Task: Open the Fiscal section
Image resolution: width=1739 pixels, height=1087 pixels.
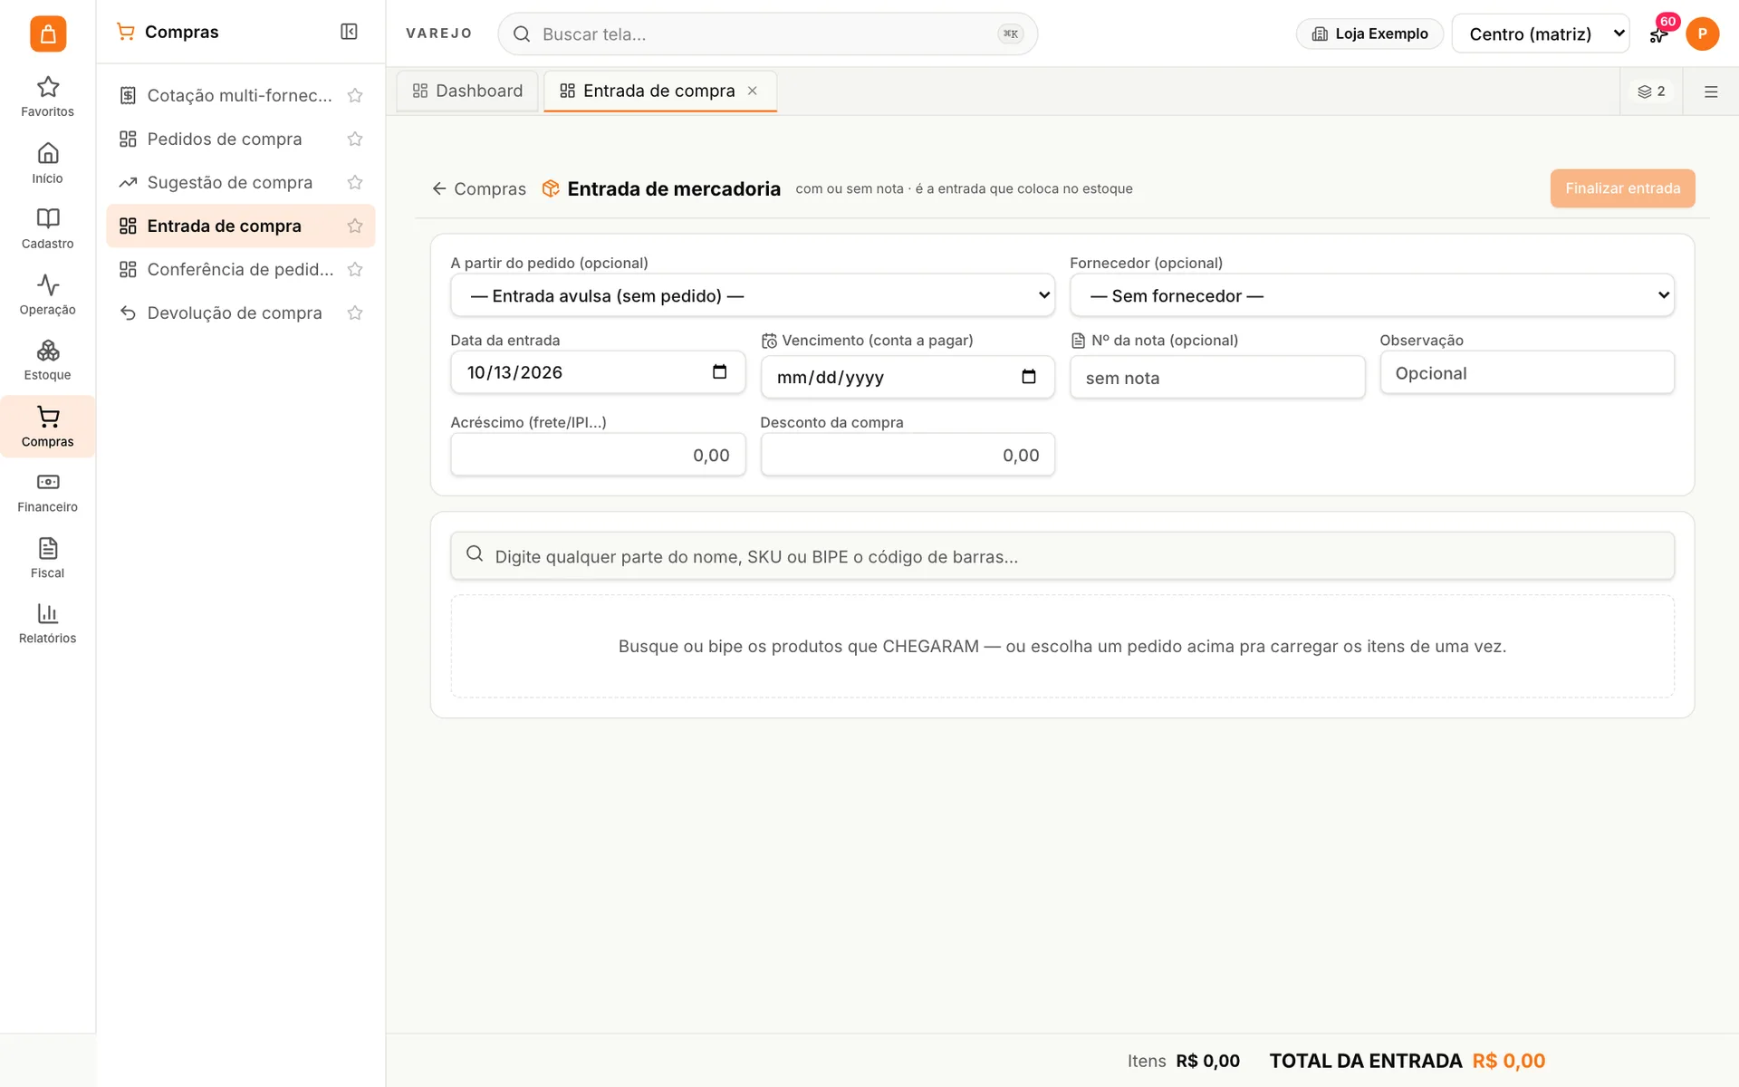Action: (47, 559)
